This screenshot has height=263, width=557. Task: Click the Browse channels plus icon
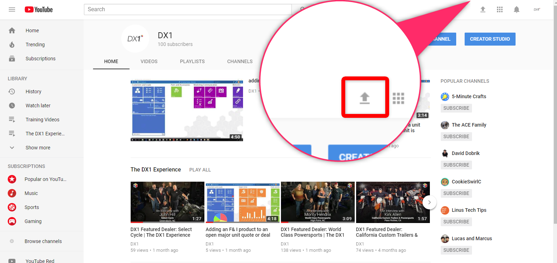click(x=12, y=241)
